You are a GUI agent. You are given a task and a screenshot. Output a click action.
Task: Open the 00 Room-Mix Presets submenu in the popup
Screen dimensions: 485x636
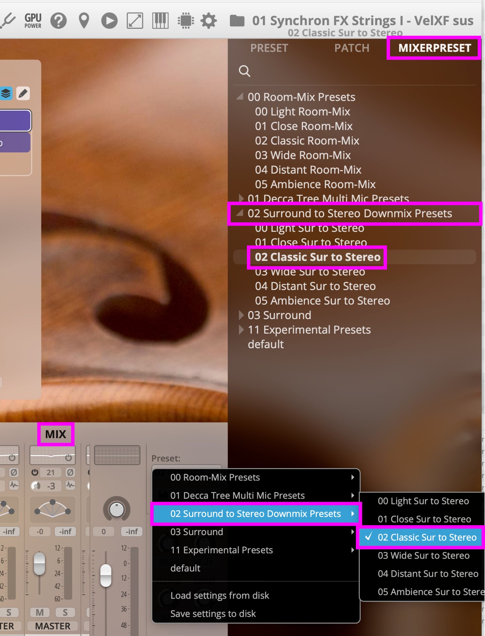click(256, 477)
